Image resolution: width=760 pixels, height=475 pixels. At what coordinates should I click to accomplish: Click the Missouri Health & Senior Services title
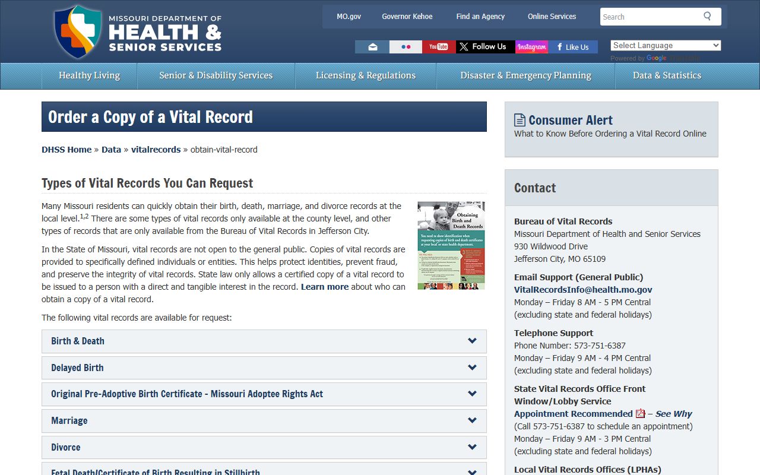click(x=165, y=34)
